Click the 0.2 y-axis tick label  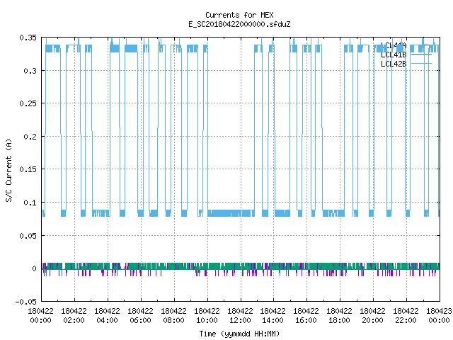pyautogui.click(x=30, y=137)
